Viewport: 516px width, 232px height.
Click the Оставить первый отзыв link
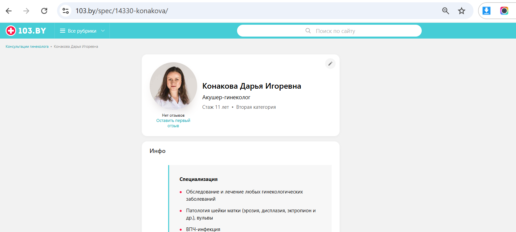[173, 123]
